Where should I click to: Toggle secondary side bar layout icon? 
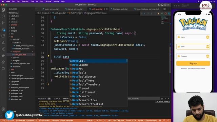[x=165, y=5]
